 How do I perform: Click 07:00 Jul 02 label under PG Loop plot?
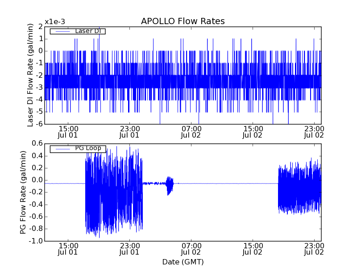coord(191,249)
